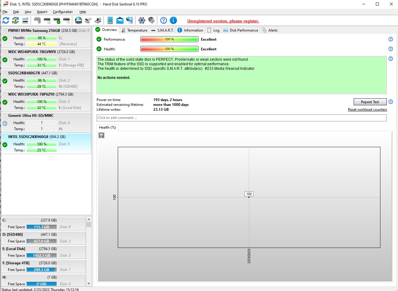Viewport: 398px width, 291px height.
Task: Click the blue notepad report icon
Action: point(110,20)
